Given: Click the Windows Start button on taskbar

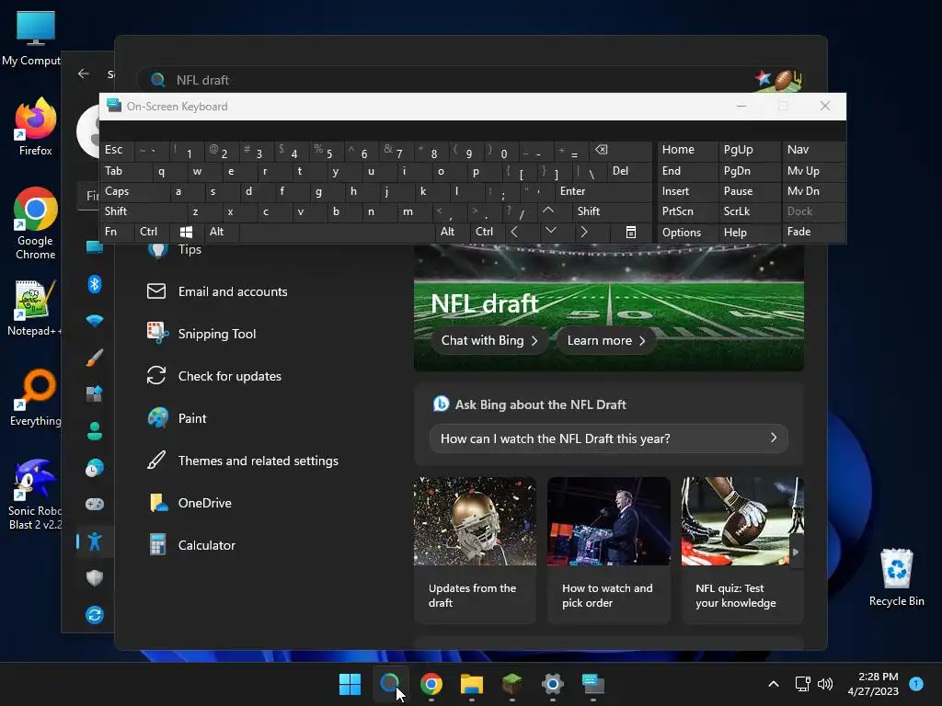Looking at the screenshot, I should [x=350, y=684].
